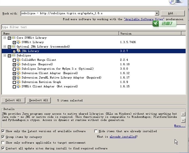Click the JavaHL Native Library Adapter icon

[x=18, y=77]
